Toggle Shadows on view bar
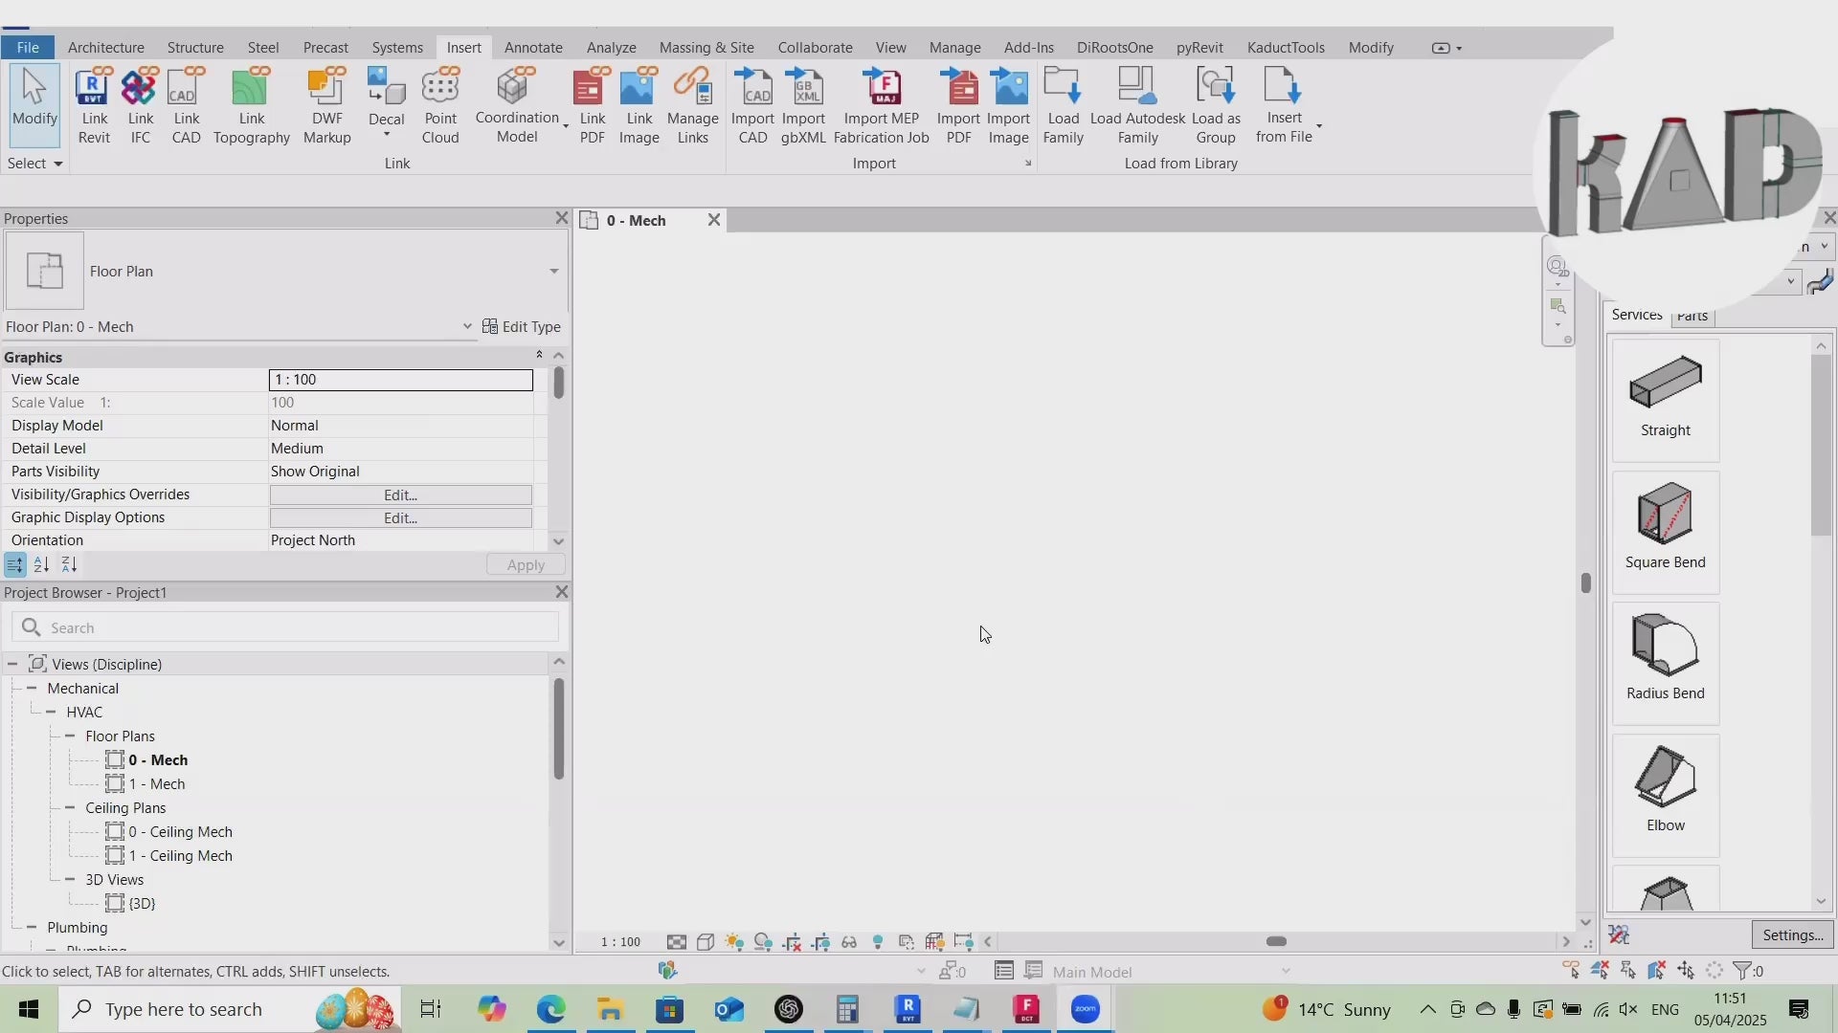The height and width of the screenshot is (1033, 1838). [x=763, y=942]
